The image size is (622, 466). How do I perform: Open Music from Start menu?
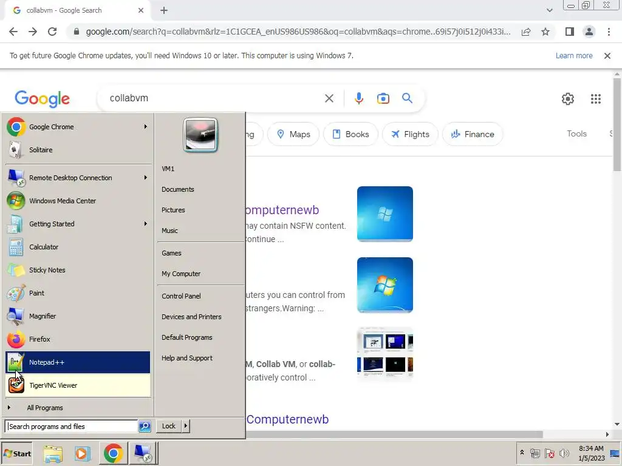point(170,231)
